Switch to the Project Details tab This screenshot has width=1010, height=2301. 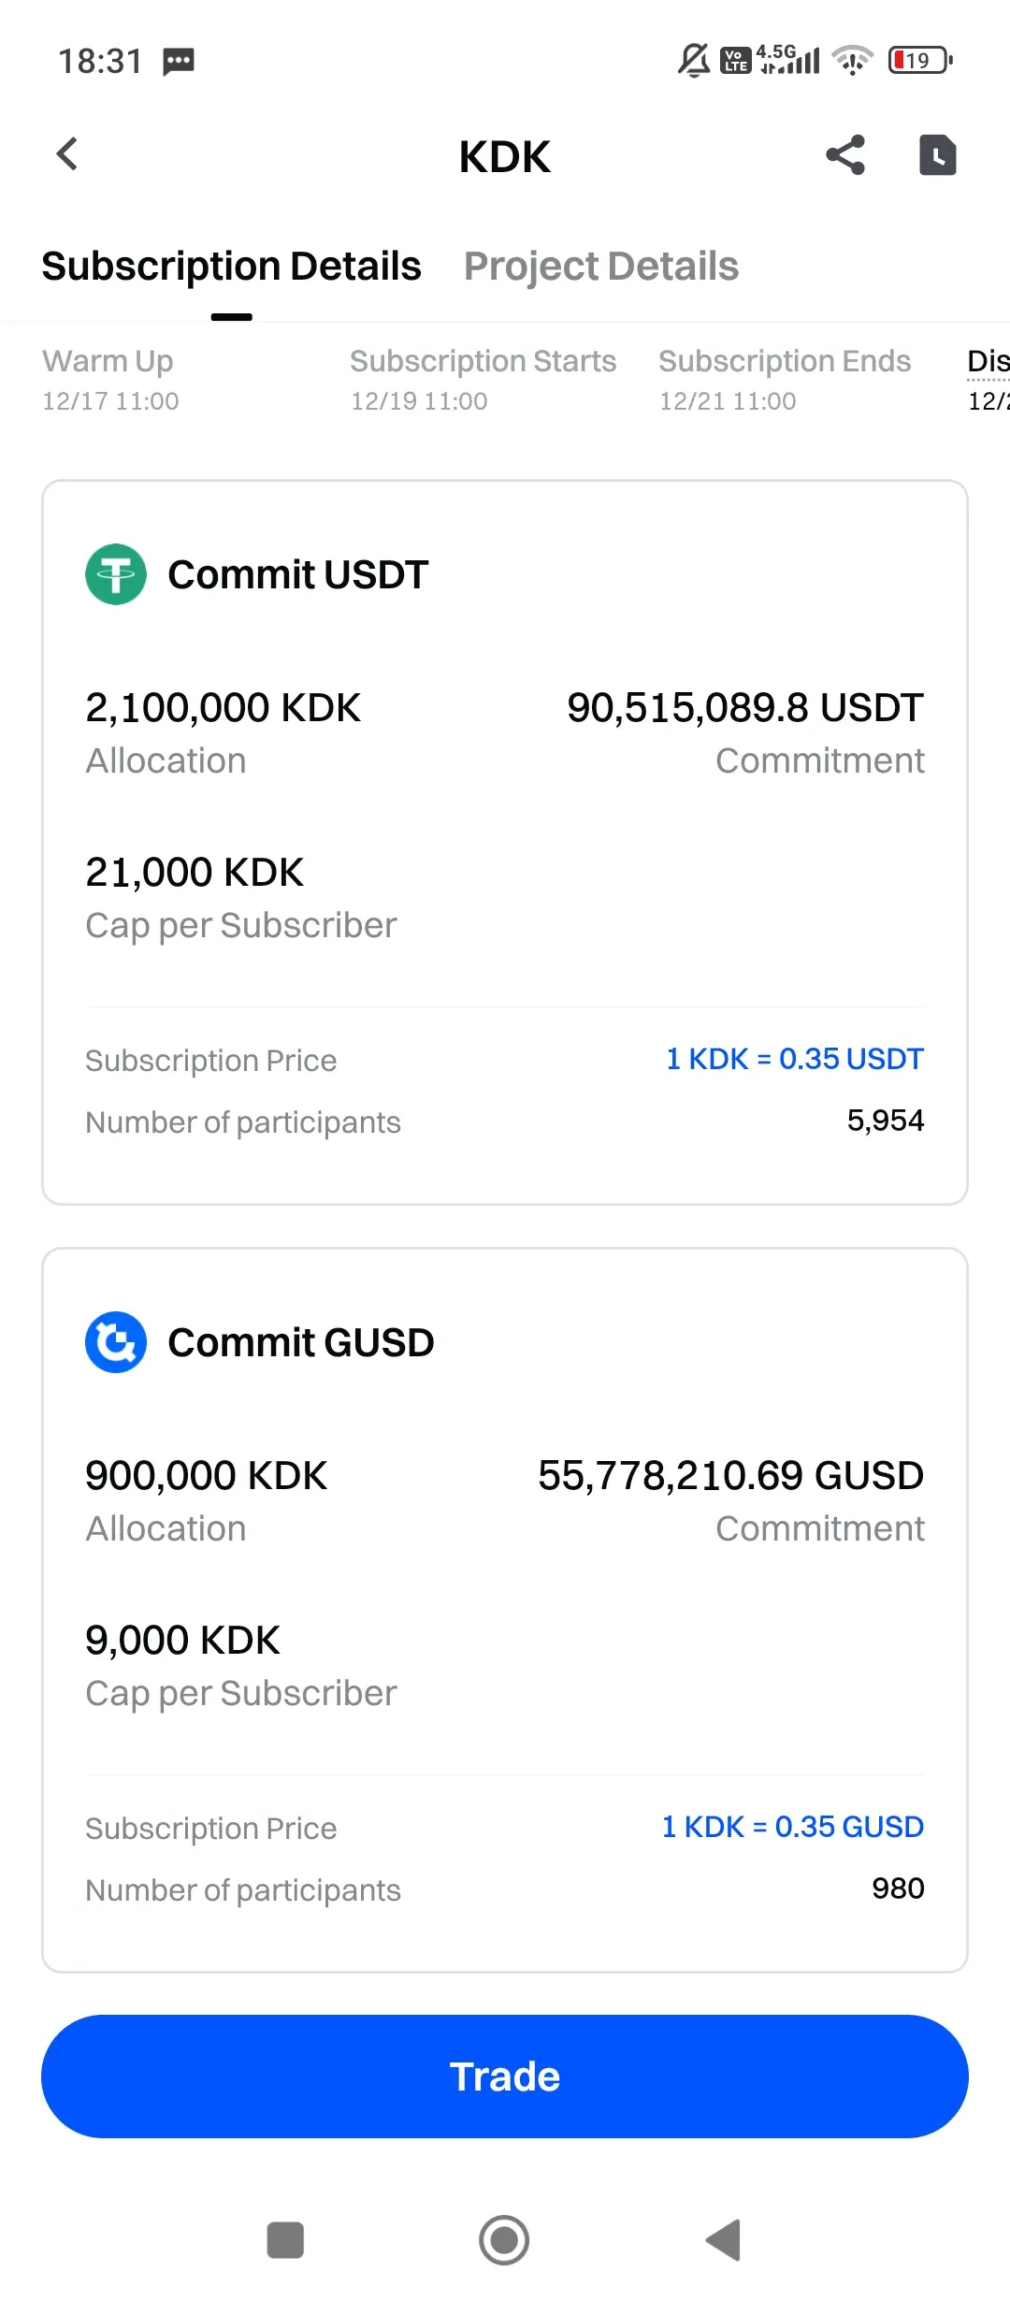(x=601, y=267)
